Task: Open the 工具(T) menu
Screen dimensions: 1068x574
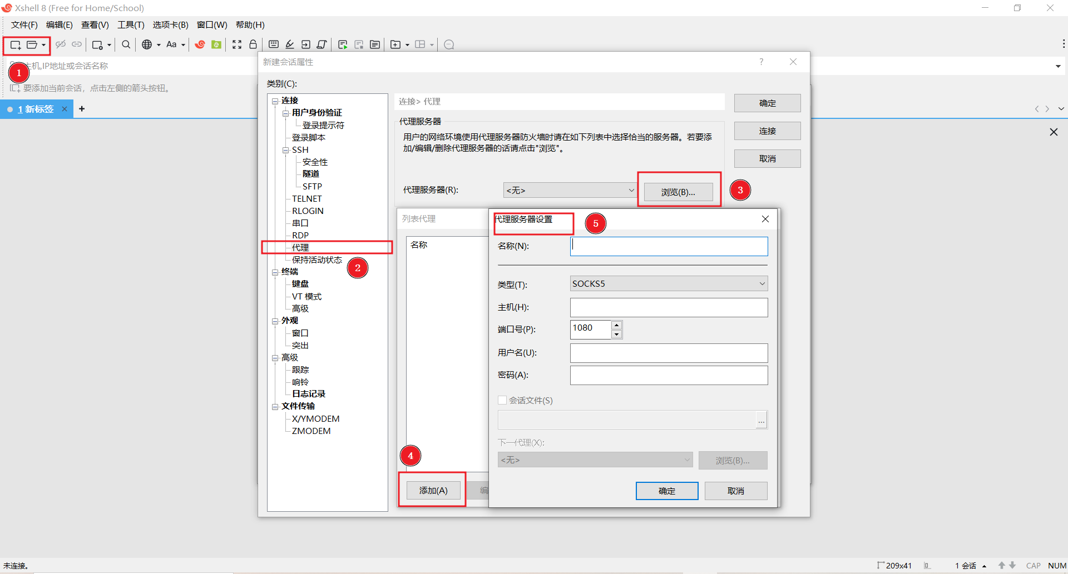Action: pyautogui.click(x=131, y=25)
